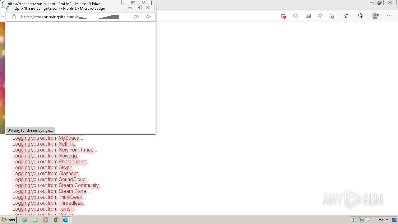The image size is (398, 224).
Task: Click Read aloud icon in main Edge toolbar
Action: 320,16
